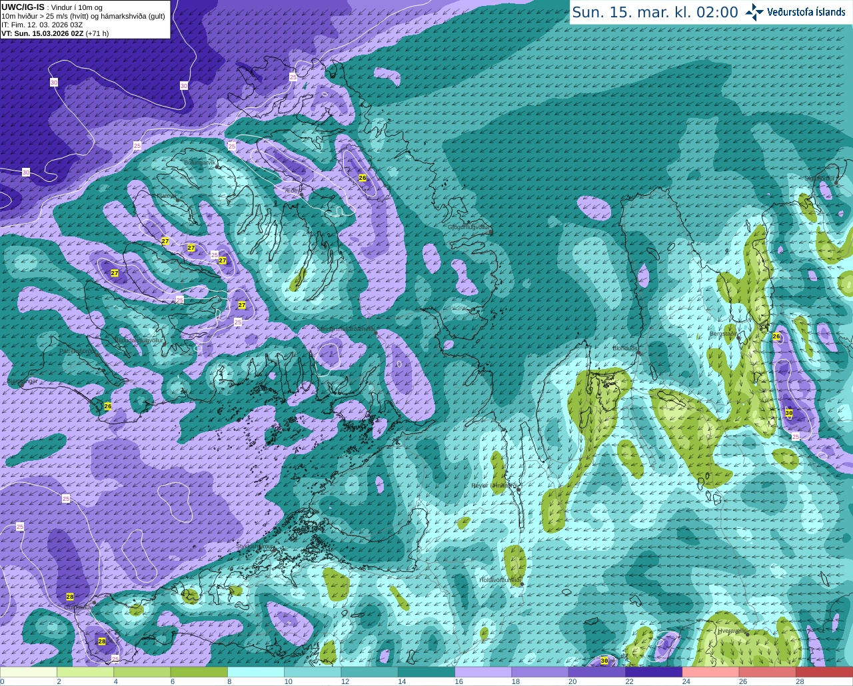Click the Flateyri station label
The height and width of the screenshot is (686, 853).
tap(166, 196)
